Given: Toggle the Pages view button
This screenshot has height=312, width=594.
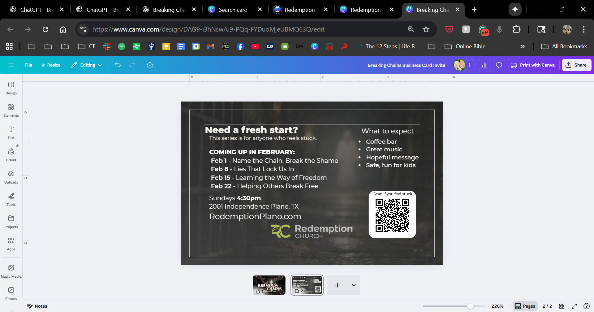Looking at the screenshot, I should click(x=525, y=306).
